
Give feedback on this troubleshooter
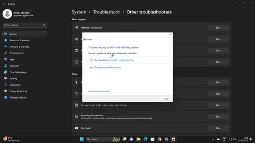(x=129, y=60)
